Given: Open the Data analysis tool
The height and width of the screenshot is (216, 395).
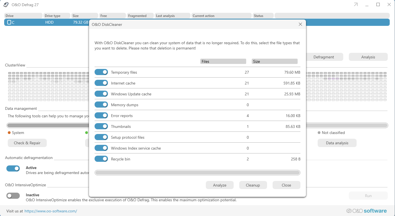Looking at the screenshot, I should 337,143.
